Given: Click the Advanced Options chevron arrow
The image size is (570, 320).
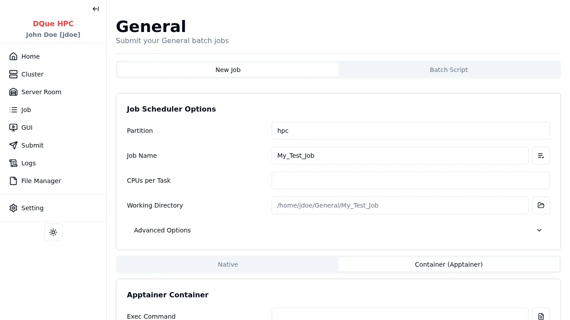Looking at the screenshot, I should pos(539,230).
